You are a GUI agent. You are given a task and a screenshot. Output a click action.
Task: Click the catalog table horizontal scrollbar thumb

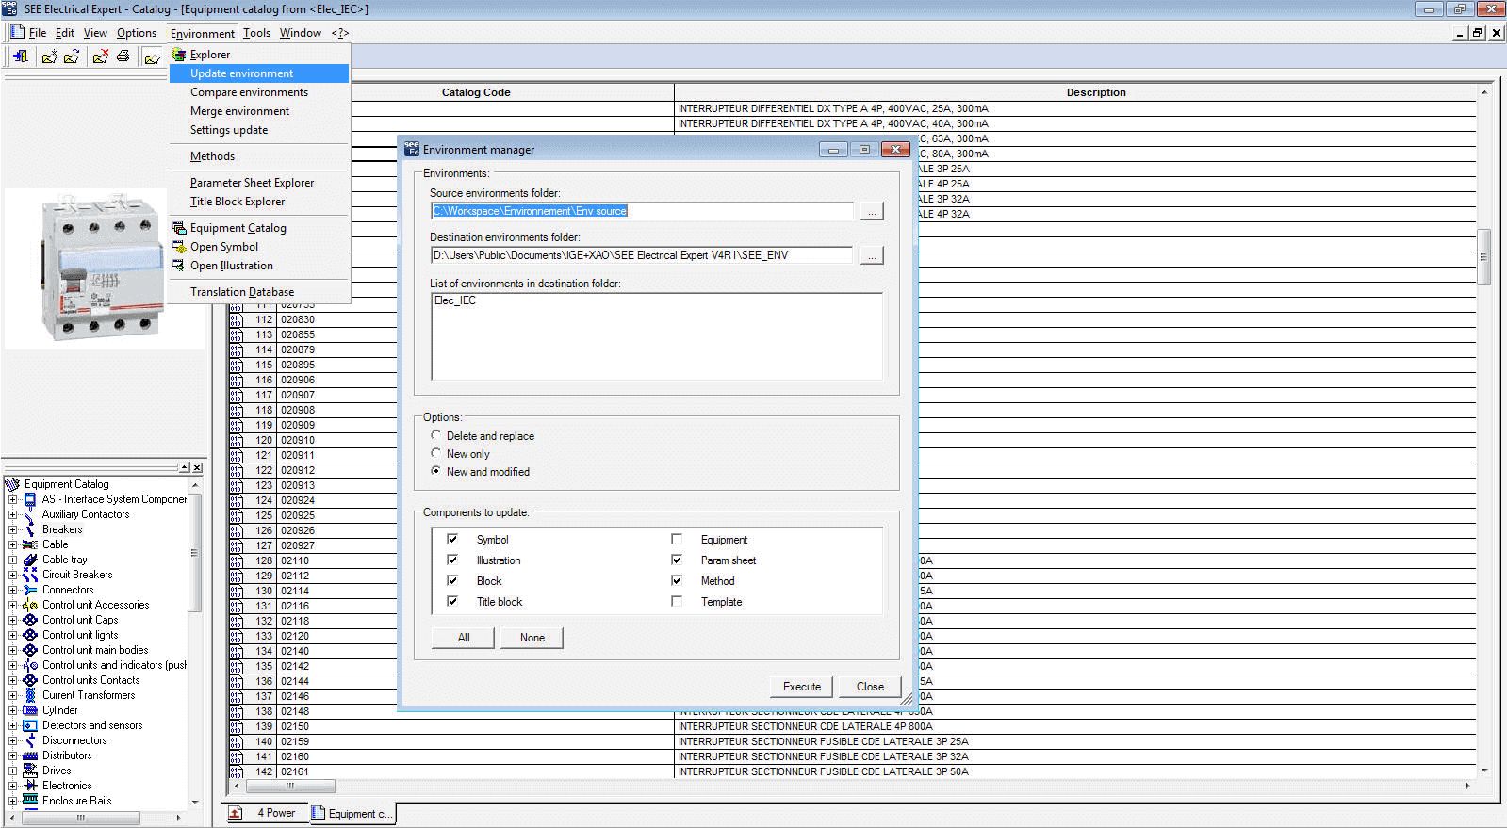click(290, 786)
